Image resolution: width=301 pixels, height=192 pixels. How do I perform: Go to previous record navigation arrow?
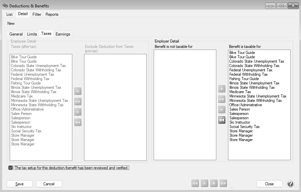pos(205,183)
